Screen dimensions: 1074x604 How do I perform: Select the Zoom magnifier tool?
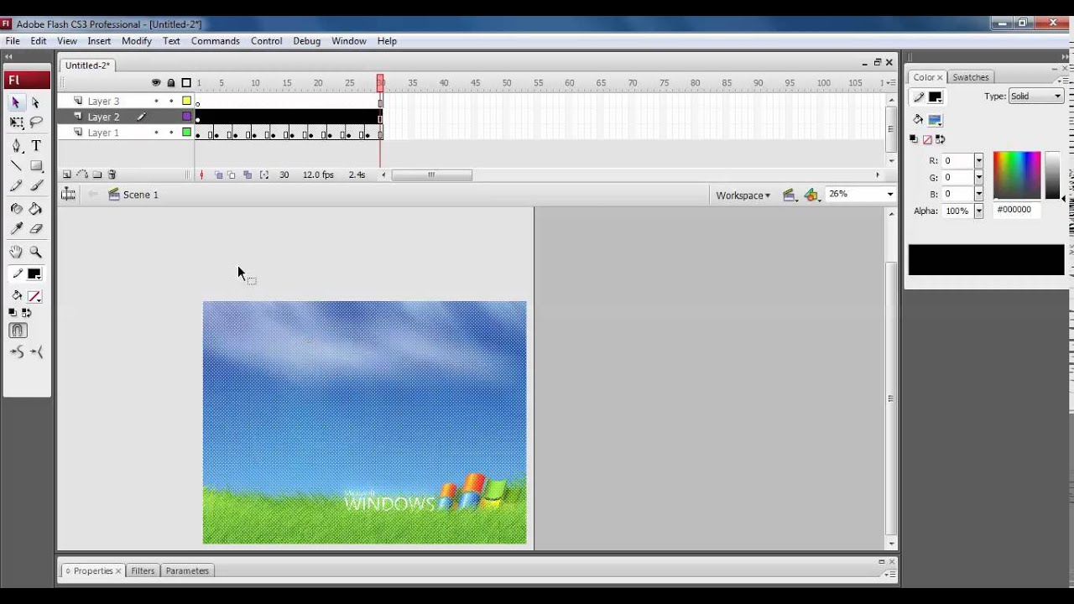point(36,252)
